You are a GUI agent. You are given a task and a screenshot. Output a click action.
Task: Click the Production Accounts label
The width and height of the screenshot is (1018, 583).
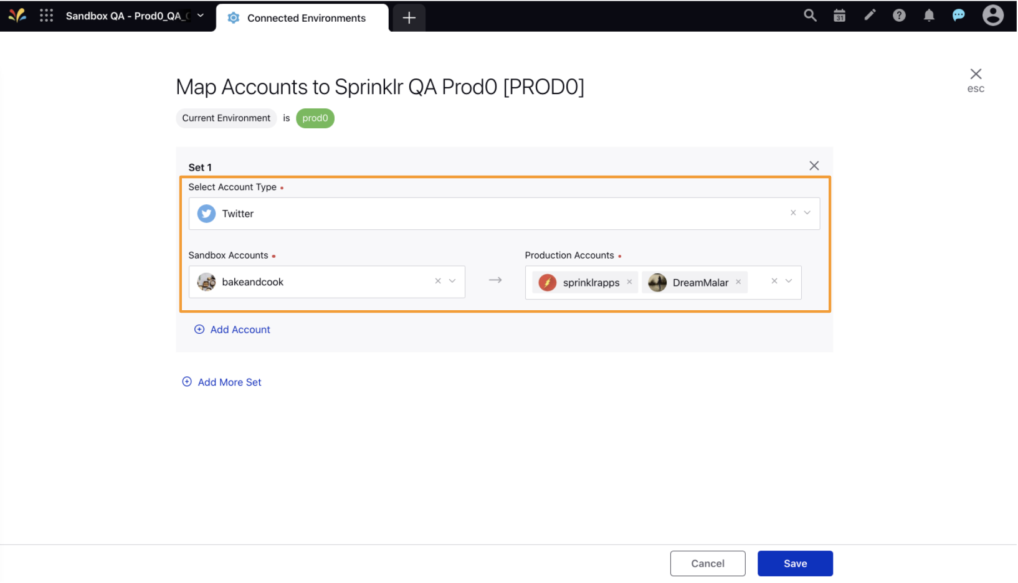coord(569,255)
